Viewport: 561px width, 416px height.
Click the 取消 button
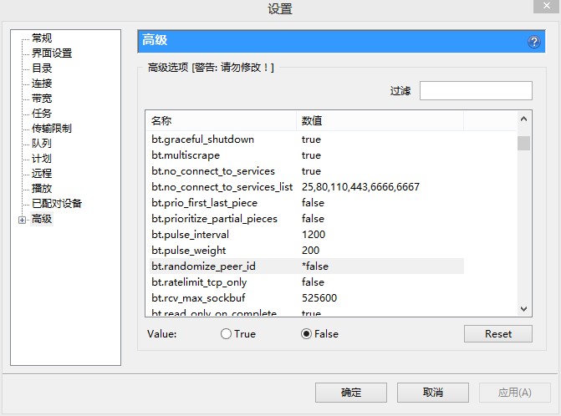point(432,393)
